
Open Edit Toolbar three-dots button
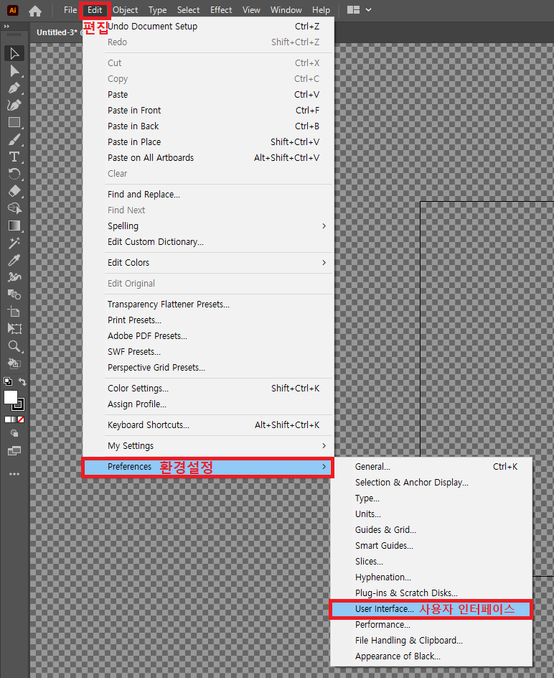pyautogui.click(x=14, y=474)
